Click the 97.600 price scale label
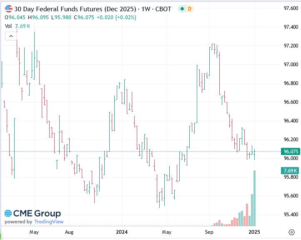 [290, 8]
